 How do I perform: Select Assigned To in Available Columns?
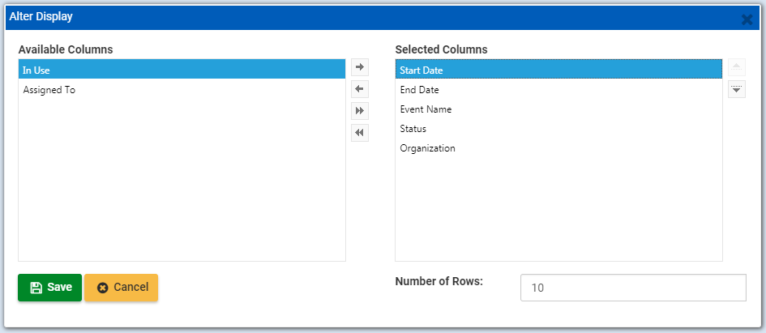[x=182, y=90]
